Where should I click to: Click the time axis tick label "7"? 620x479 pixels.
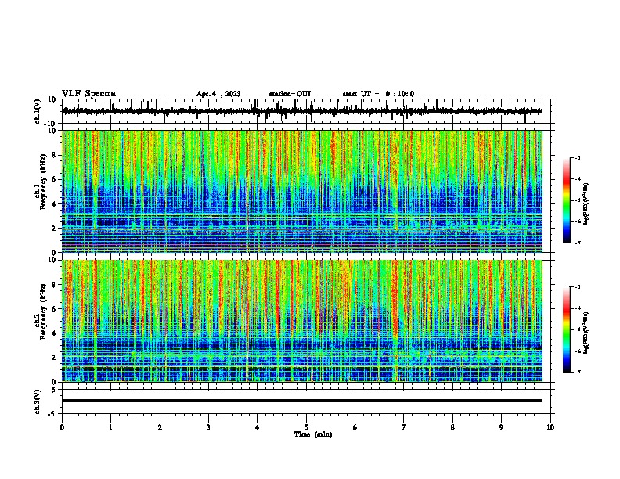[404, 427]
